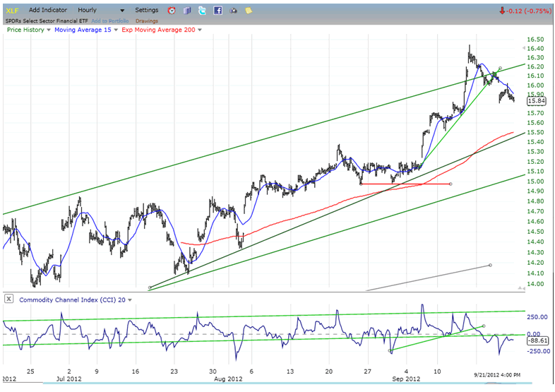Image resolution: width=555 pixels, height=392 pixels.
Task: Open the CCI 20 indicator dropdown
Action: pos(131,300)
